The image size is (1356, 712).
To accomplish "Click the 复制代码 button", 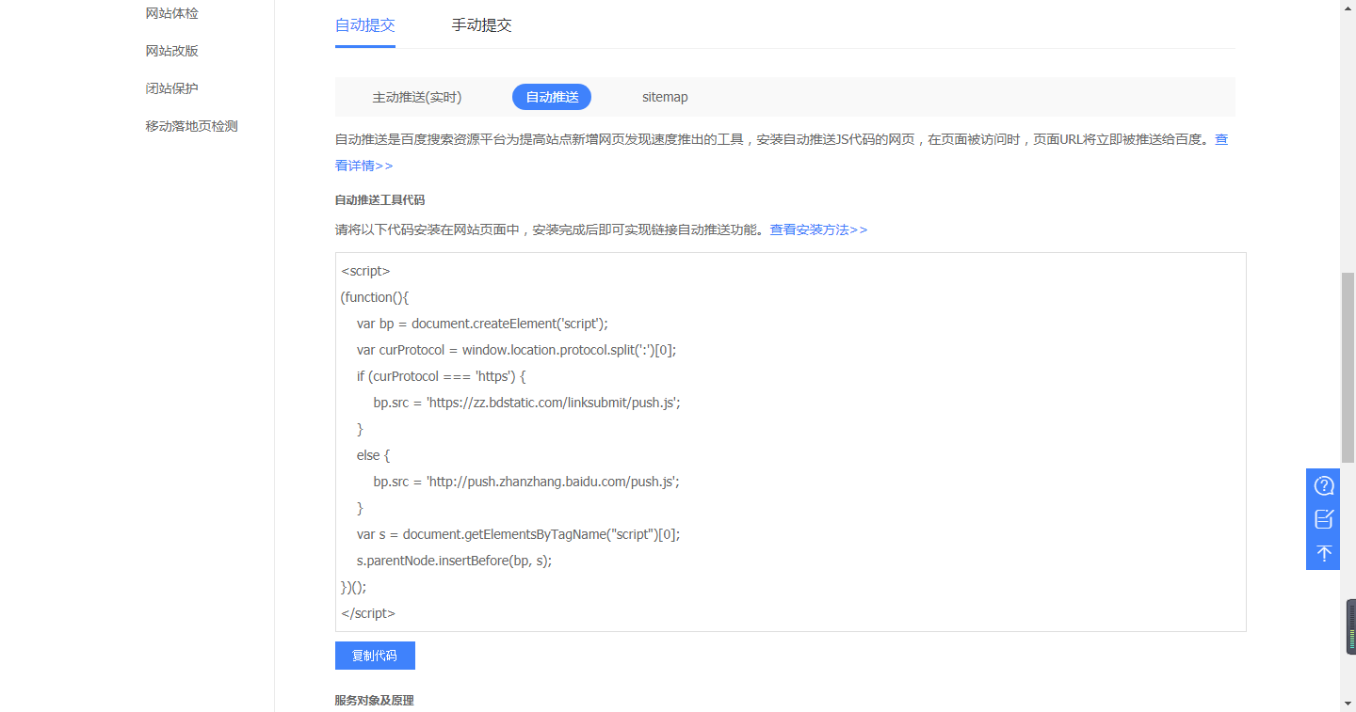I will pyautogui.click(x=375, y=656).
